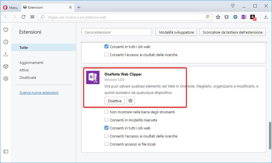Click the OneNote Web Clipper title text

click(123, 74)
